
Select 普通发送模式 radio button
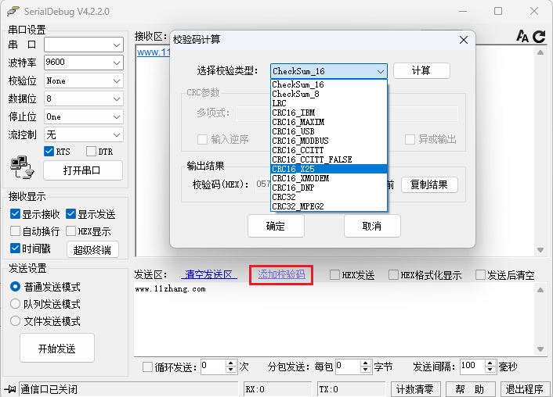pos(15,287)
